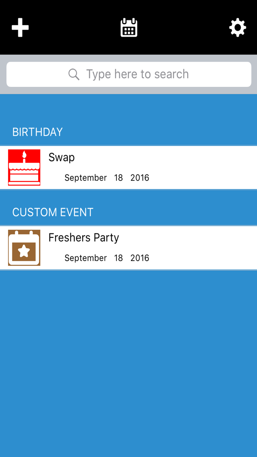Select the BIRTHDAY section header
The width and height of the screenshot is (257, 457).
[x=38, y=132]
